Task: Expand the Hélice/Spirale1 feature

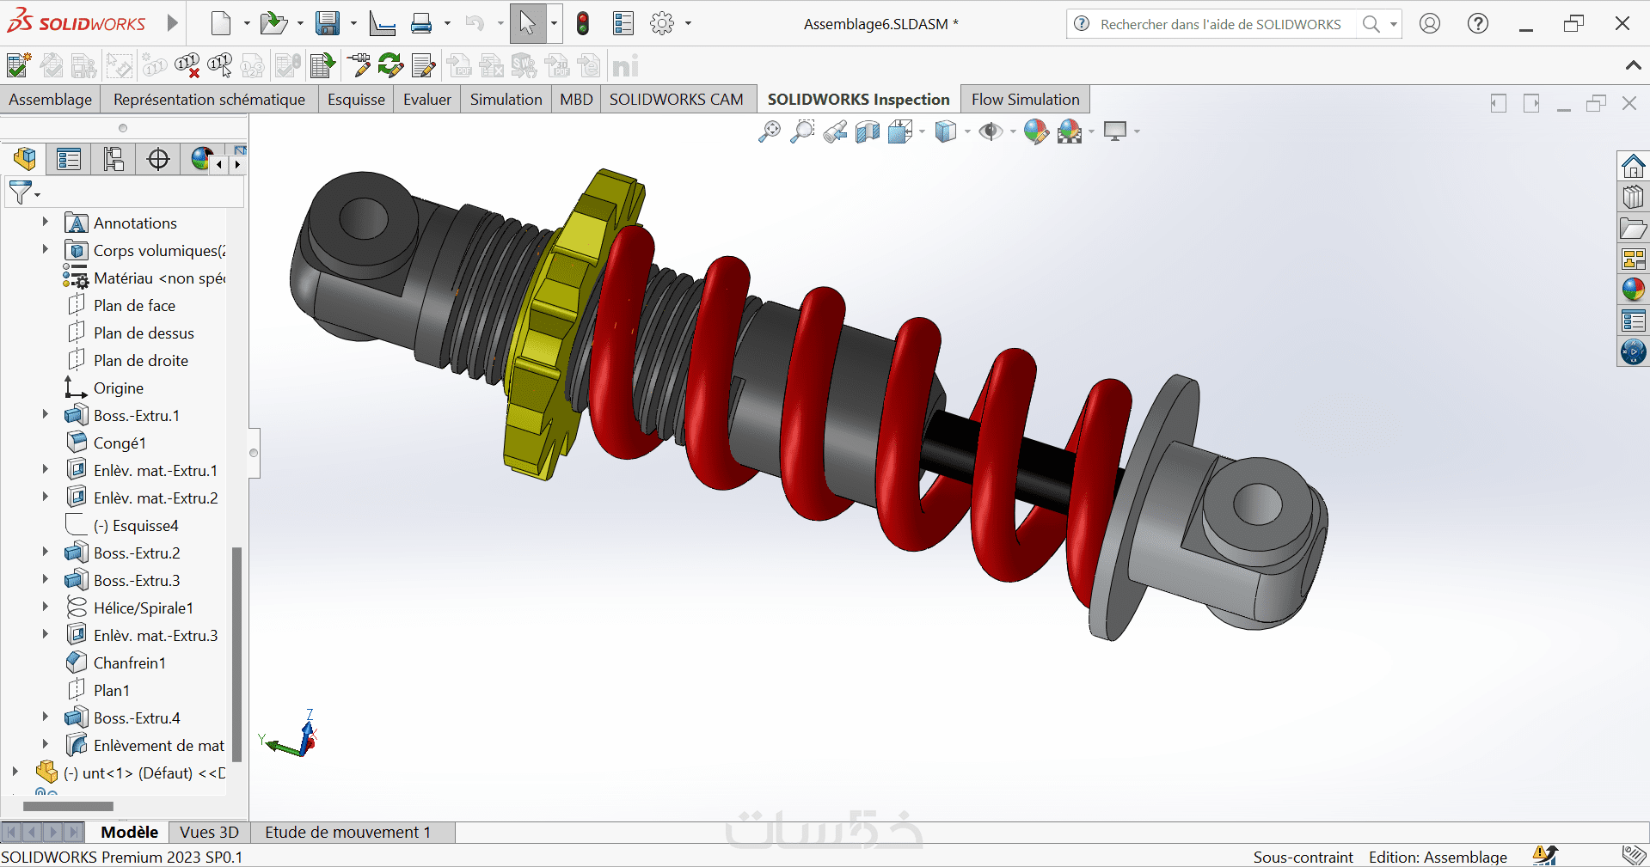Action: click(46, 608)
